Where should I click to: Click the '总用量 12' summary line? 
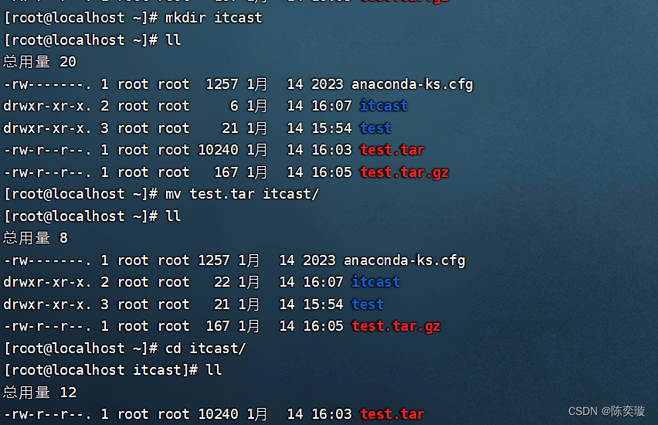[40, 393]
